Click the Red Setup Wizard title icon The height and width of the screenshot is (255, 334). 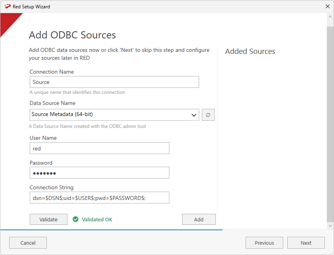(7, 6)
